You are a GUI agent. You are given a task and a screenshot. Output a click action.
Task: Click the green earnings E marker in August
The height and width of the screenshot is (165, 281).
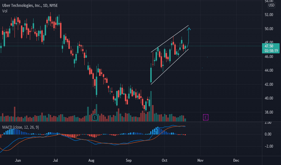pyautogui.click(x=95, y=117)
